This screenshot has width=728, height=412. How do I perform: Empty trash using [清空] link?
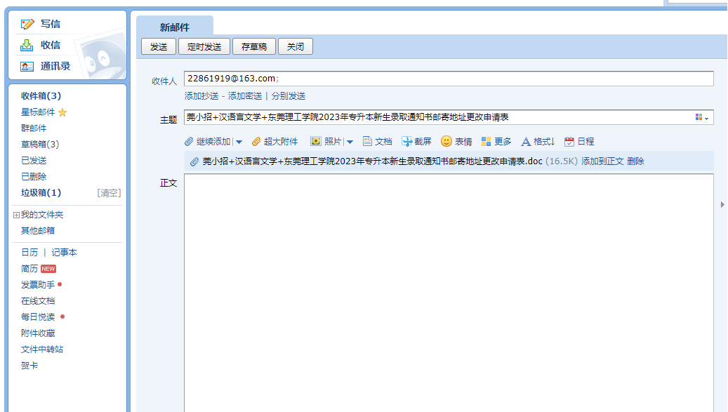pyautogui.click(x=109, y=193)
